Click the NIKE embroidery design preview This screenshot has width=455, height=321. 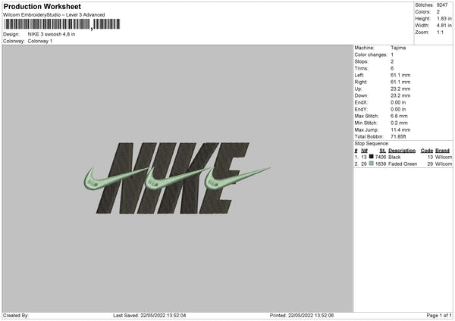click(x=177, y=178)
